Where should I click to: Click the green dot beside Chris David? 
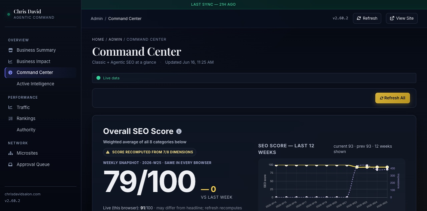click(x=9, y=14)
